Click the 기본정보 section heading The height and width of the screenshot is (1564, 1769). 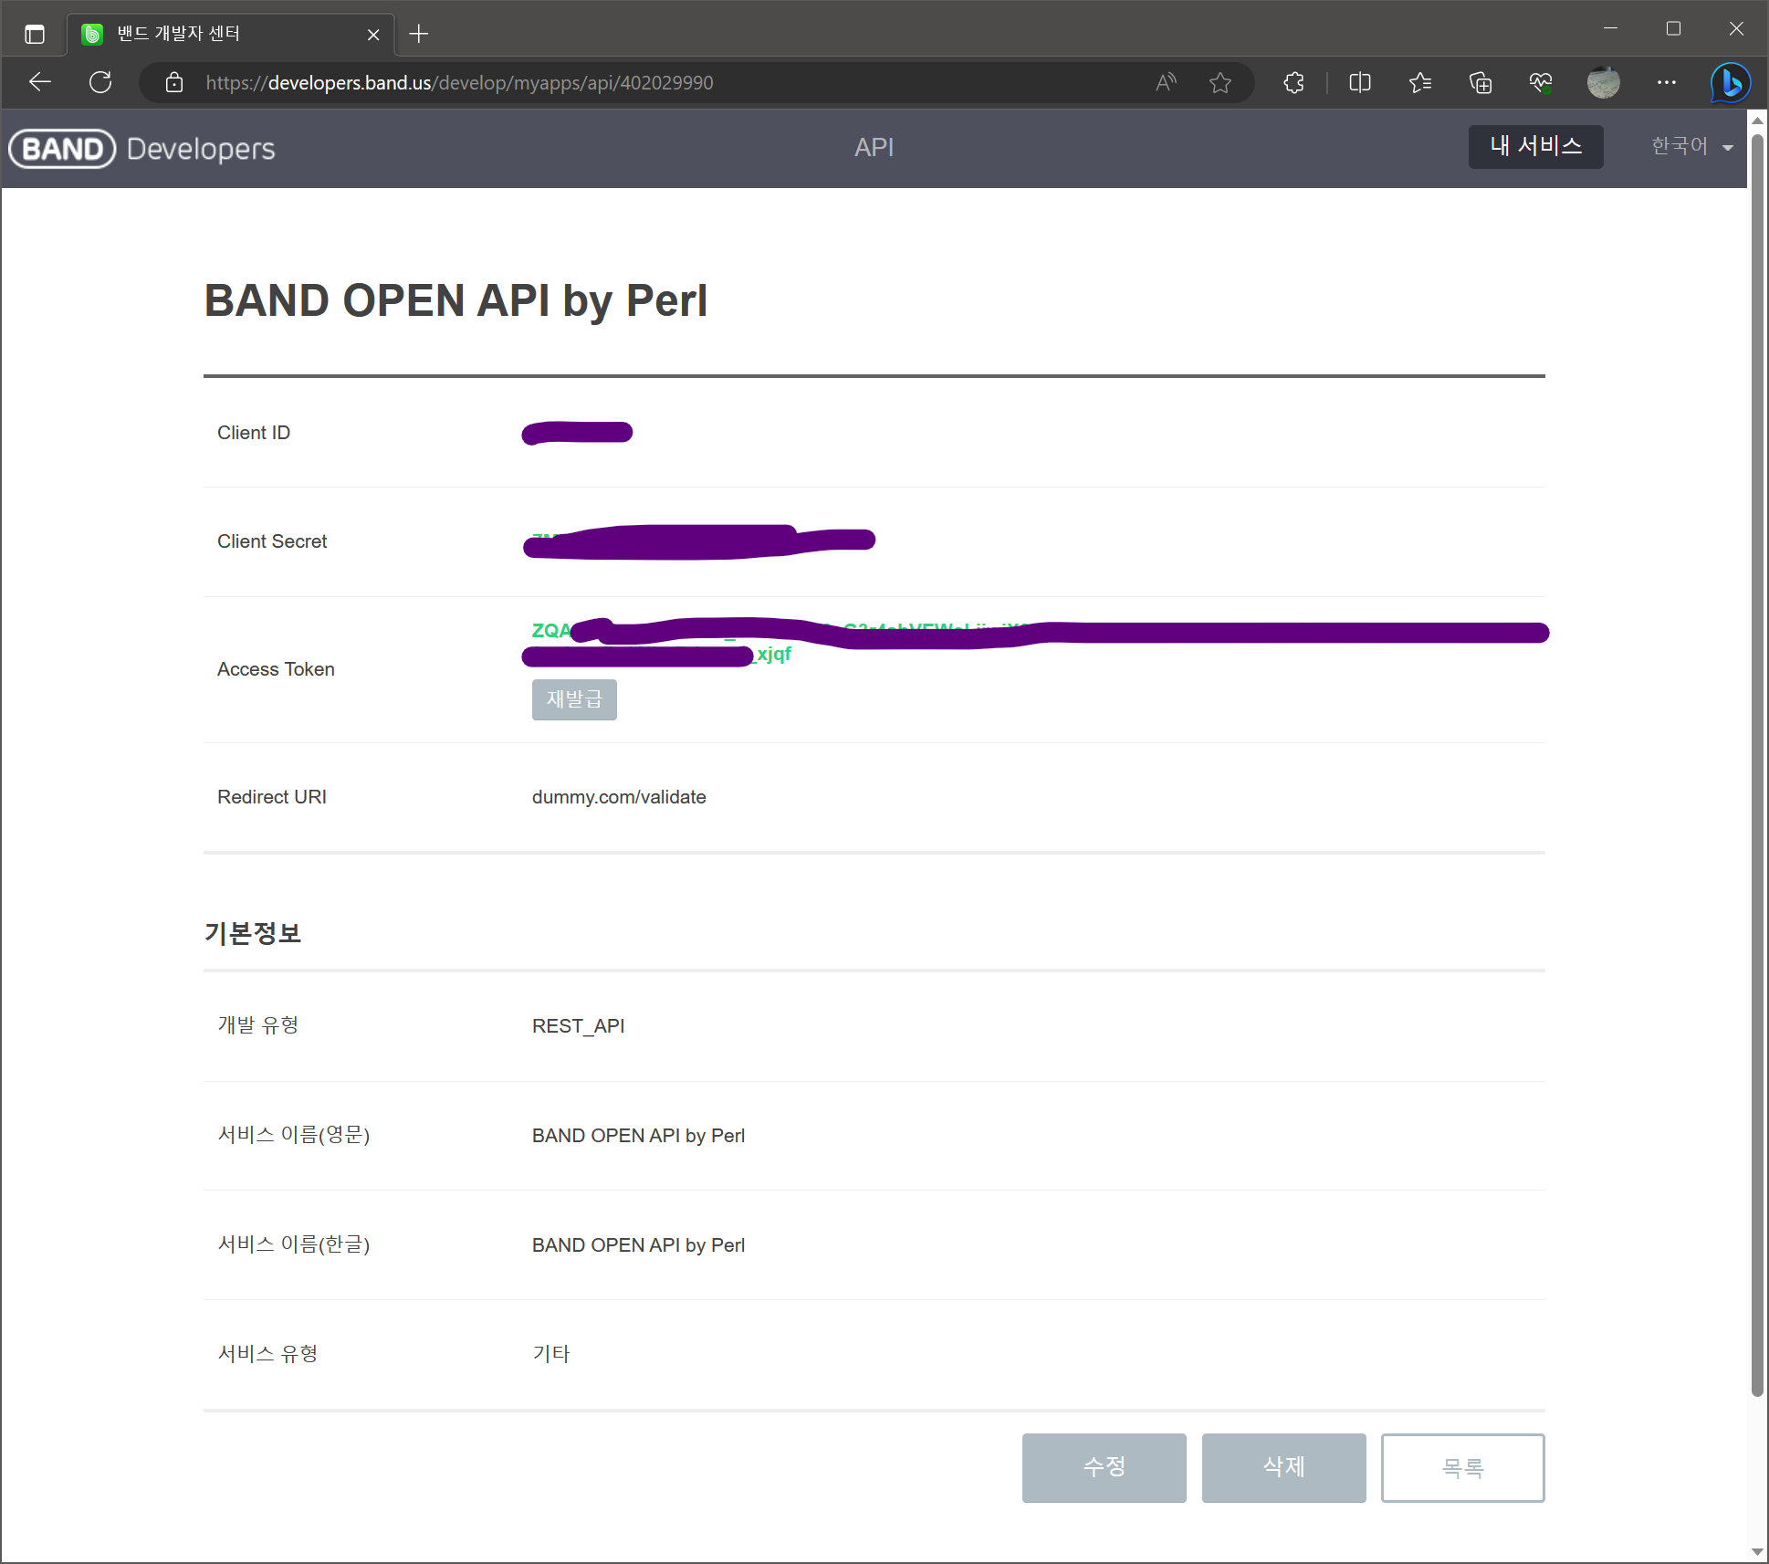[253, 933]
